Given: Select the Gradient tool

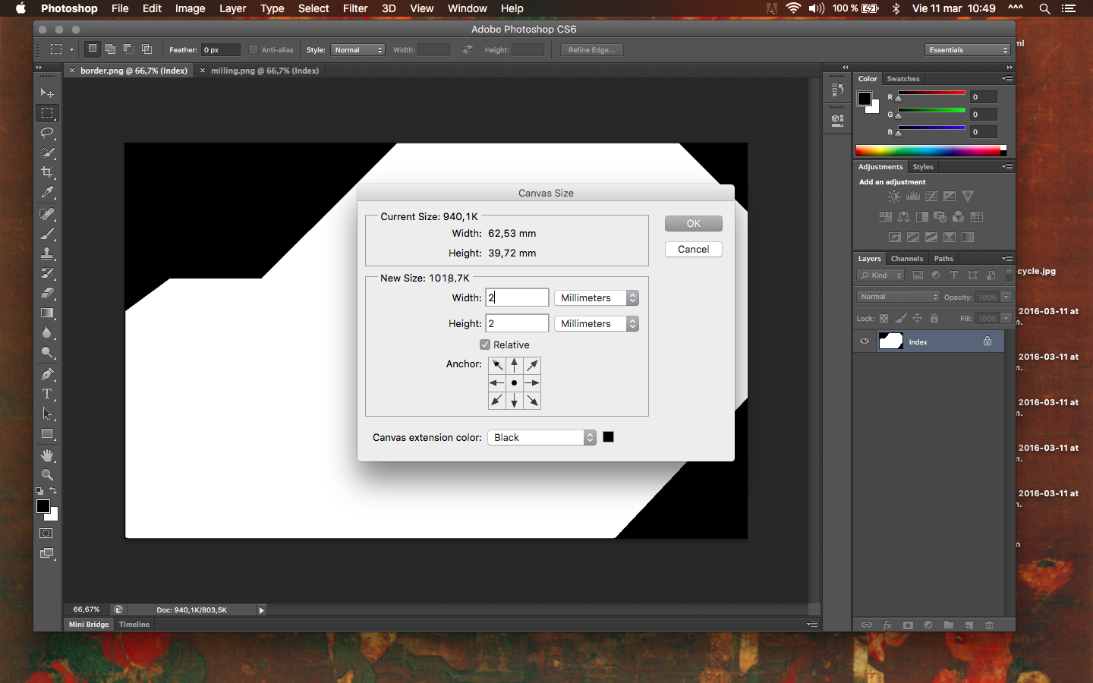Looking at the screenshot, I should click(47, 313).
